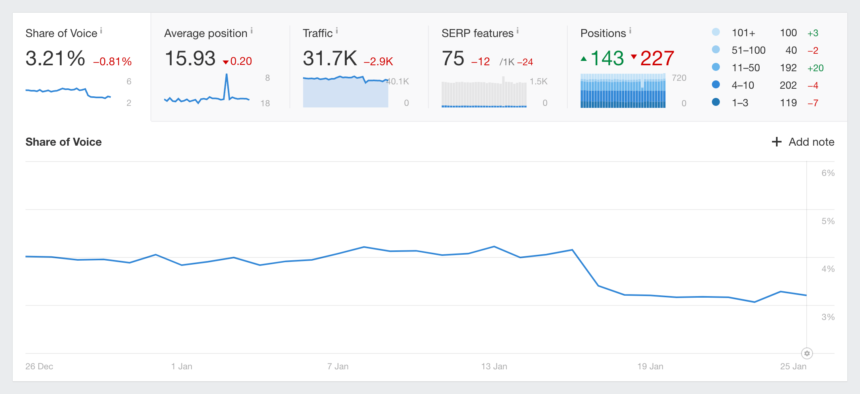
Task: Open the SERP features tab
Action: [x=497, y=66]
